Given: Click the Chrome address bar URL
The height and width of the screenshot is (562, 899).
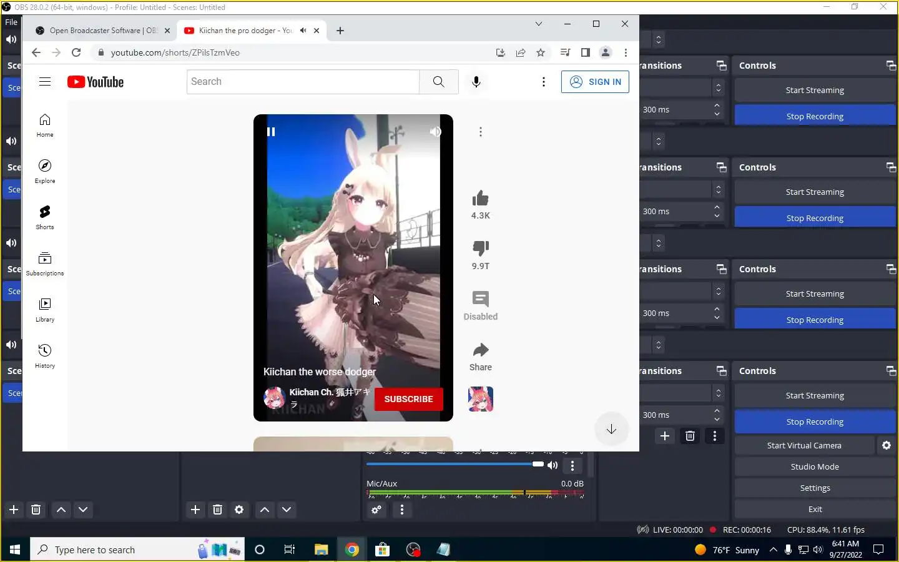Looking at the screenshot, I should pyautogui.click(x=175, y=52).
